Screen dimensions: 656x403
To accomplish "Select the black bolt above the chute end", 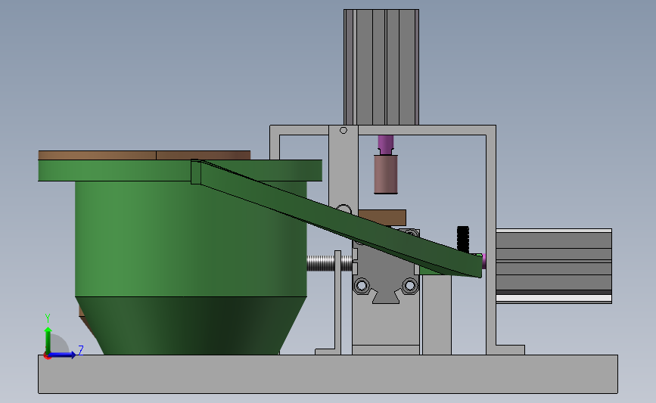I will pyautogui.click(x=463, y=240).
